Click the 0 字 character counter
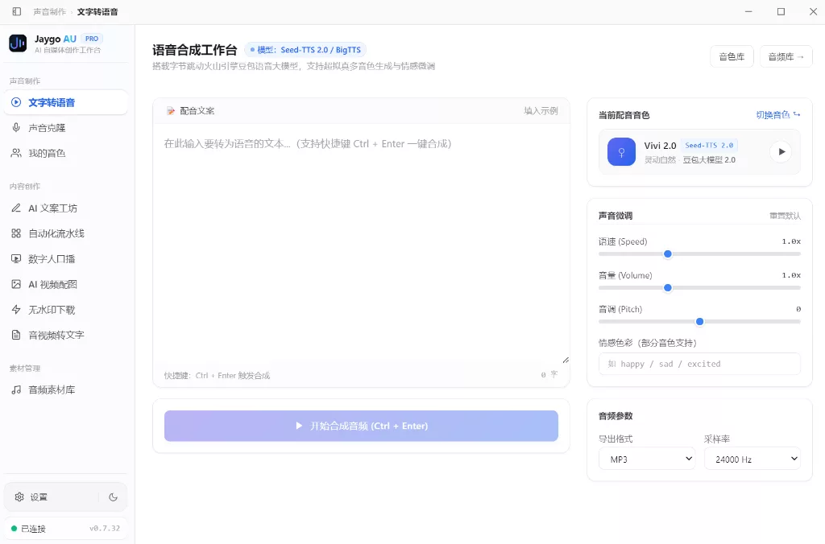This screenshot has height=544, width=825. click(549, 375)
